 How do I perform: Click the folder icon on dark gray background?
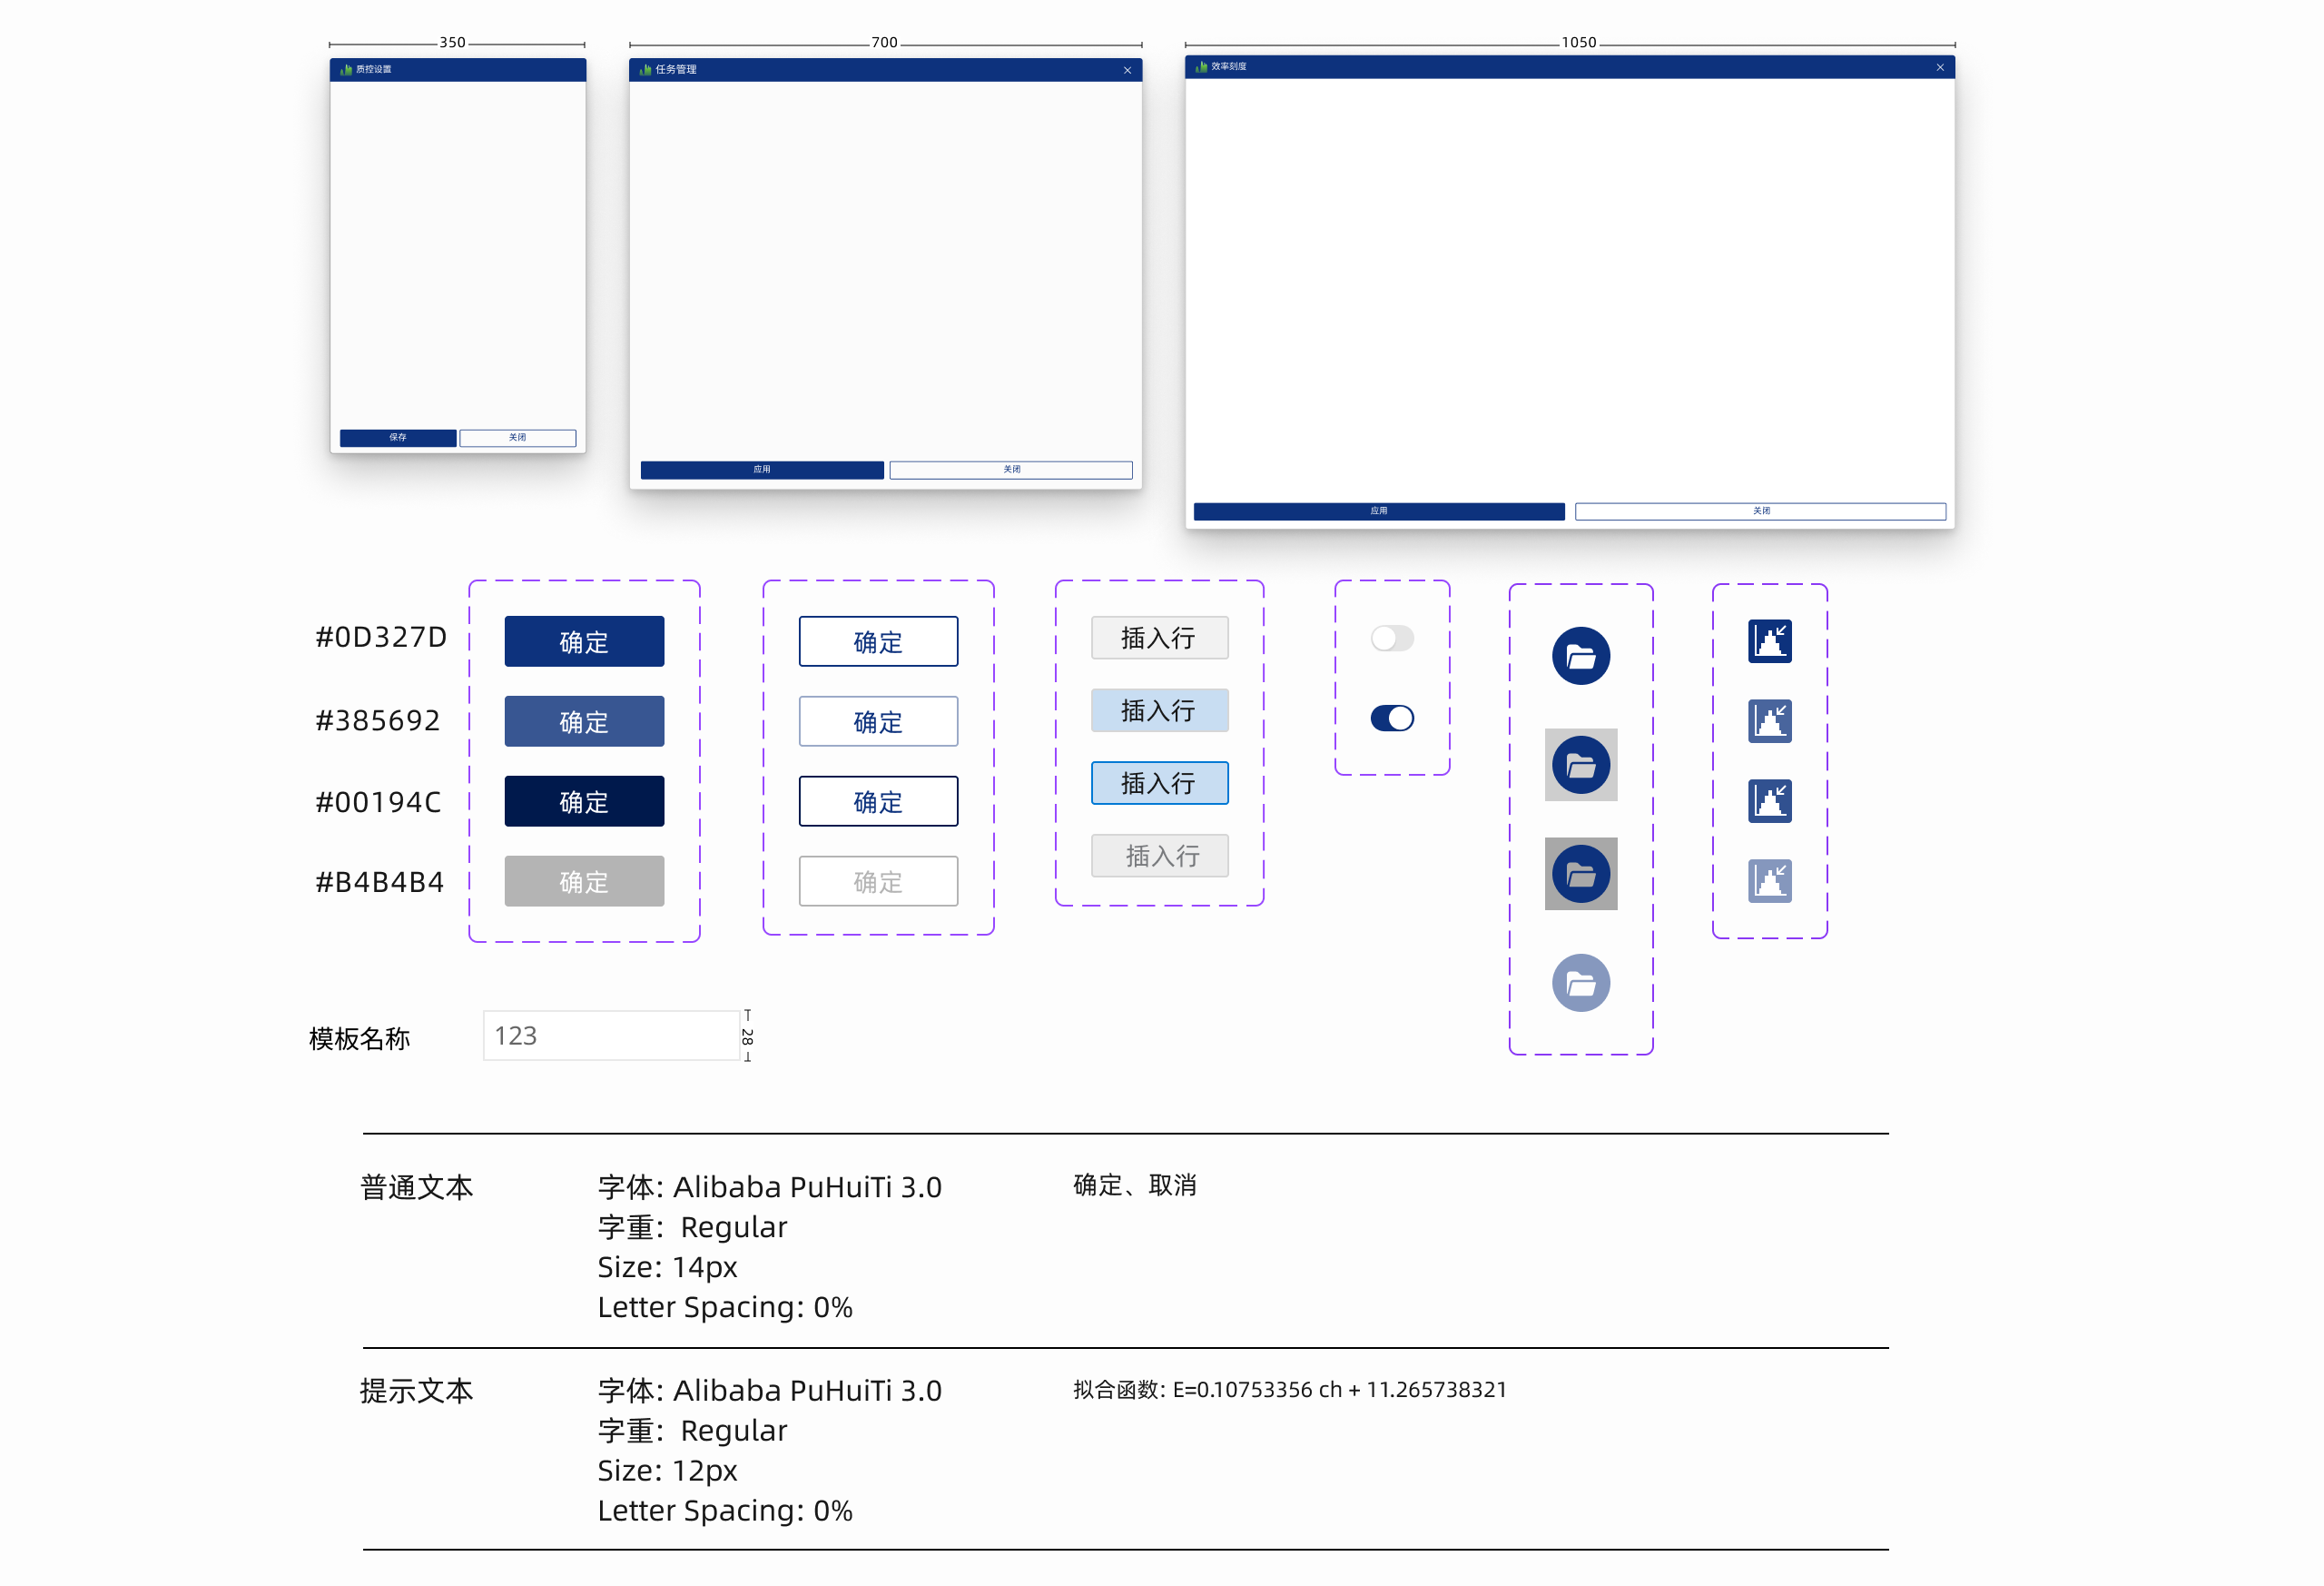click(1580, 875)
